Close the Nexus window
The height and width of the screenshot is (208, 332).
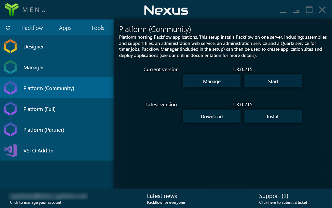pyautogui.click(x=322, y=10)
